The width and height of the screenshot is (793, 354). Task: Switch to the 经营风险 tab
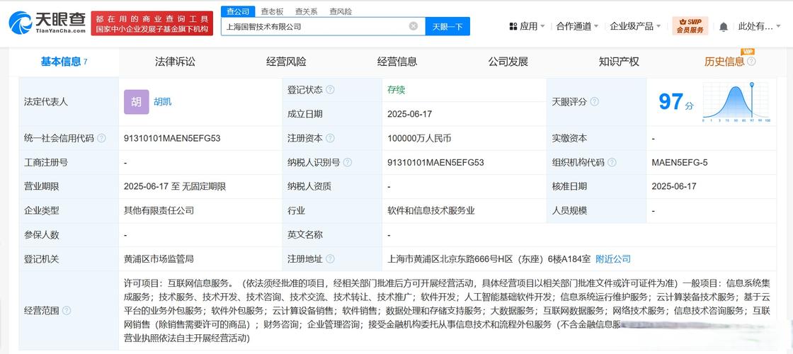pyautogui.click(x=286, y=62)
